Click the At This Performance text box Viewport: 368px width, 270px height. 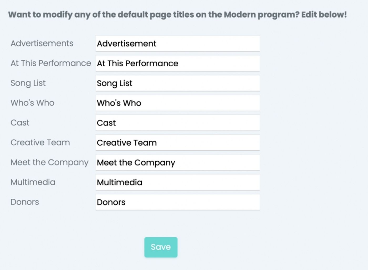pyautogui.click(x=177, y=63)
